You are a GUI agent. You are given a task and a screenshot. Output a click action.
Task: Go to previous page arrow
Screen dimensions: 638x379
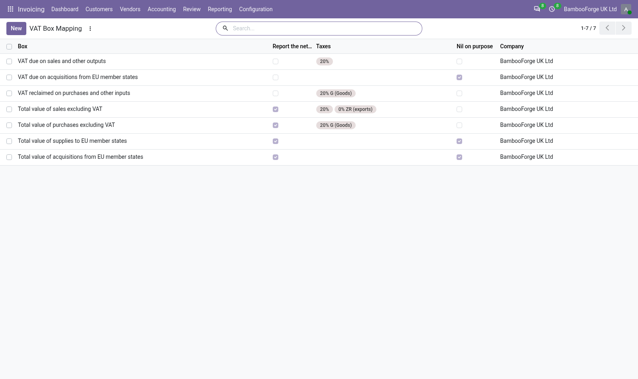[x=607, y=28]
